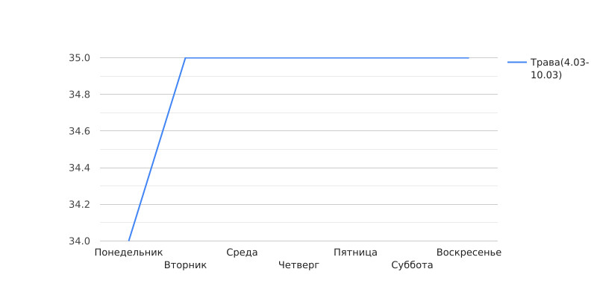Click the blue legend line swatch
Image resolution: width=597 pixels, height=298 pixels.
click(x=517, y=63)
